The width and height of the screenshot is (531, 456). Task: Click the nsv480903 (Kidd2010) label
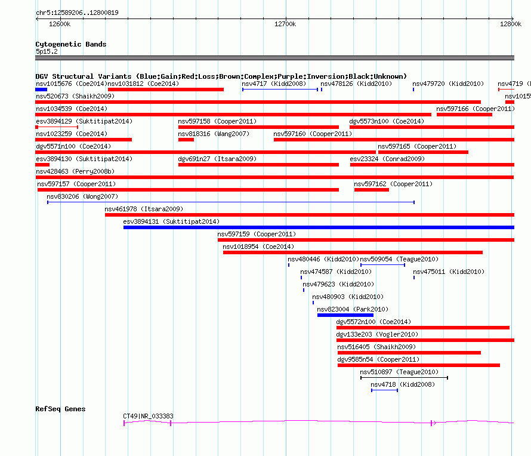point(347,297)
